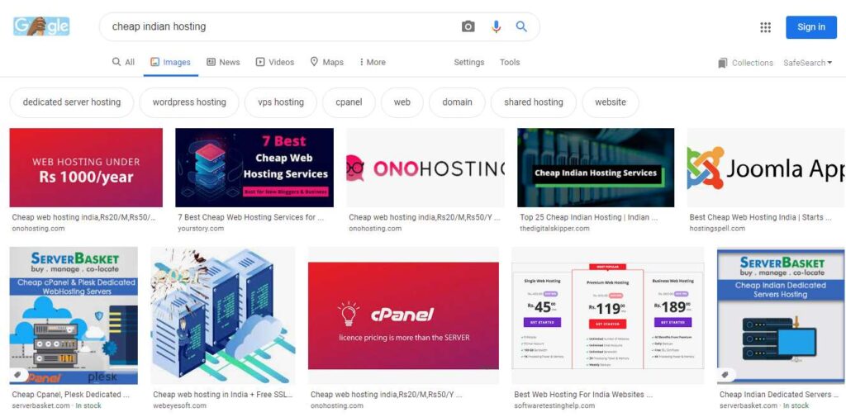Click the Google doodle logo
This screenshot has width=846, height=417.
tap(41, 26)
